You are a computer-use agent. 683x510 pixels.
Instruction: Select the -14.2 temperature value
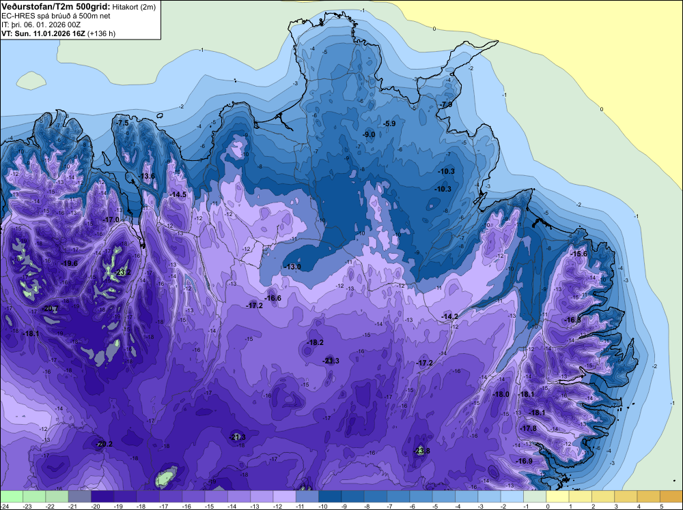(449, 316)
